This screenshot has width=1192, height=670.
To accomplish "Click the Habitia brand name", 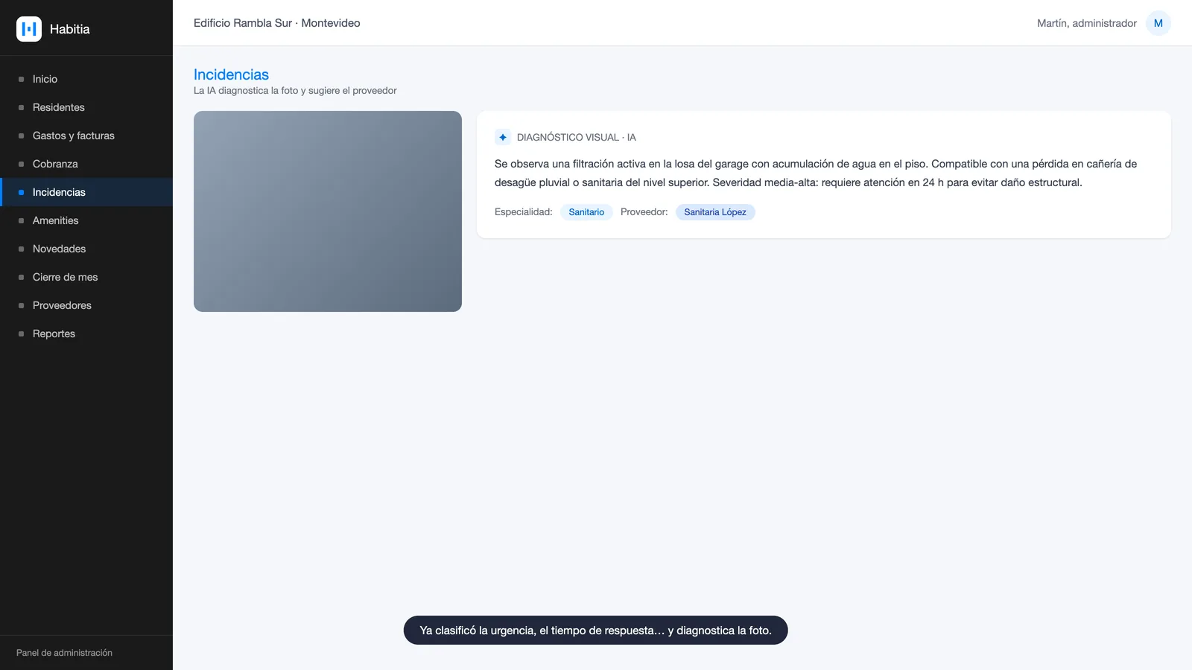I will (x=70, y=29).
